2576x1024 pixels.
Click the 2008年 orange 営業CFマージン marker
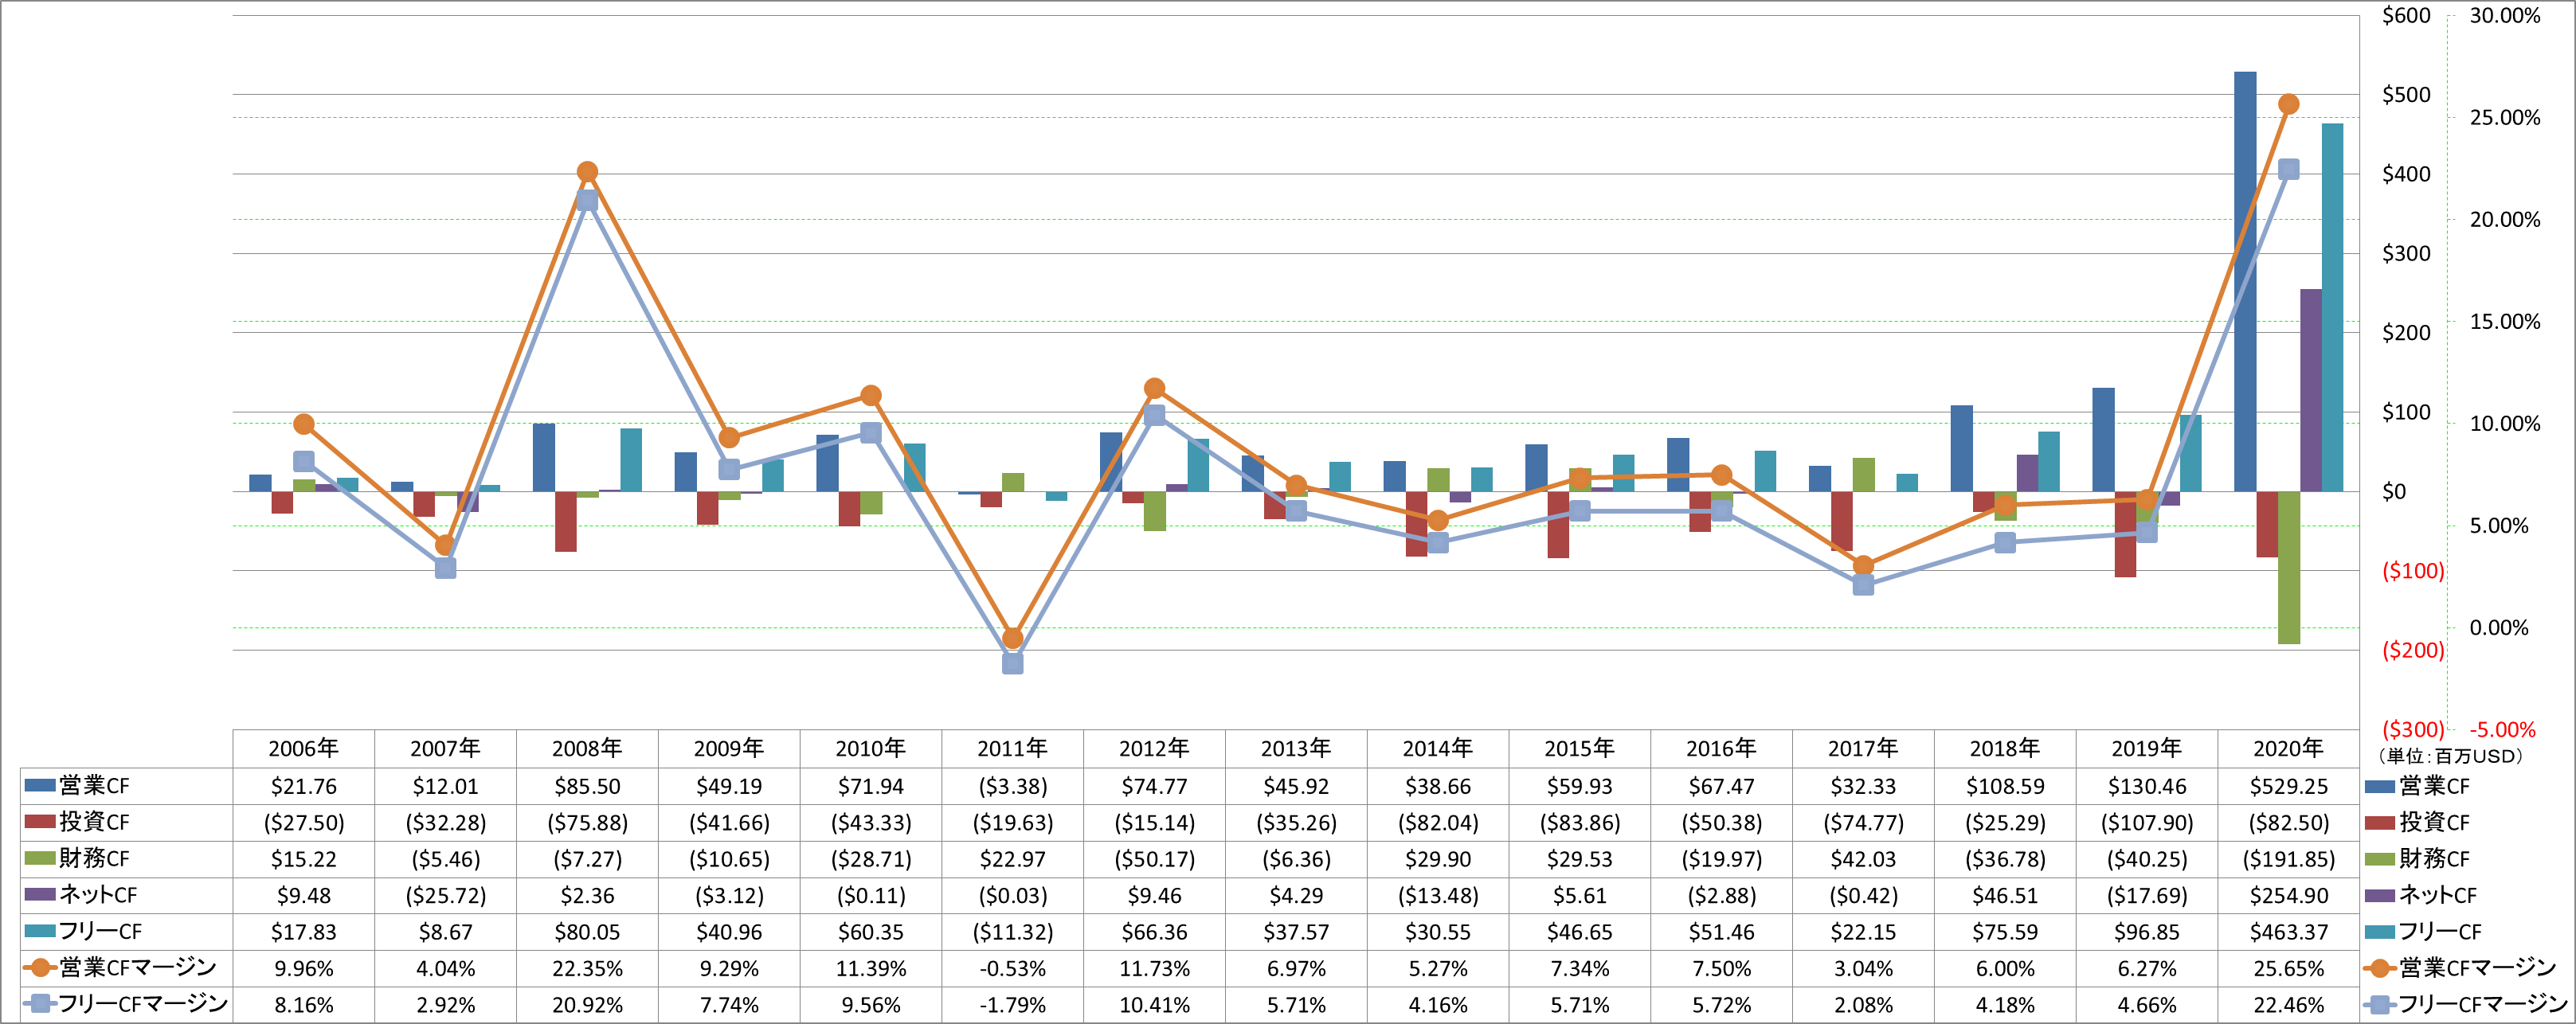click(x=587, y=172)
